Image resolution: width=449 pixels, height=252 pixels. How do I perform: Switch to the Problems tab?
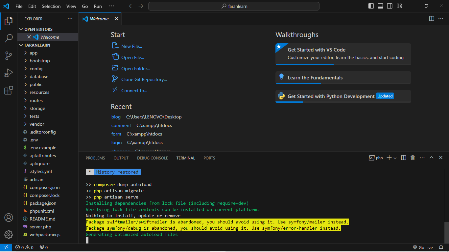coord(95,158)
